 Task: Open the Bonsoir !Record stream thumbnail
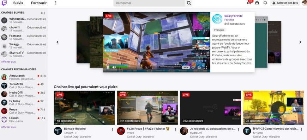(x=84, y=108)
